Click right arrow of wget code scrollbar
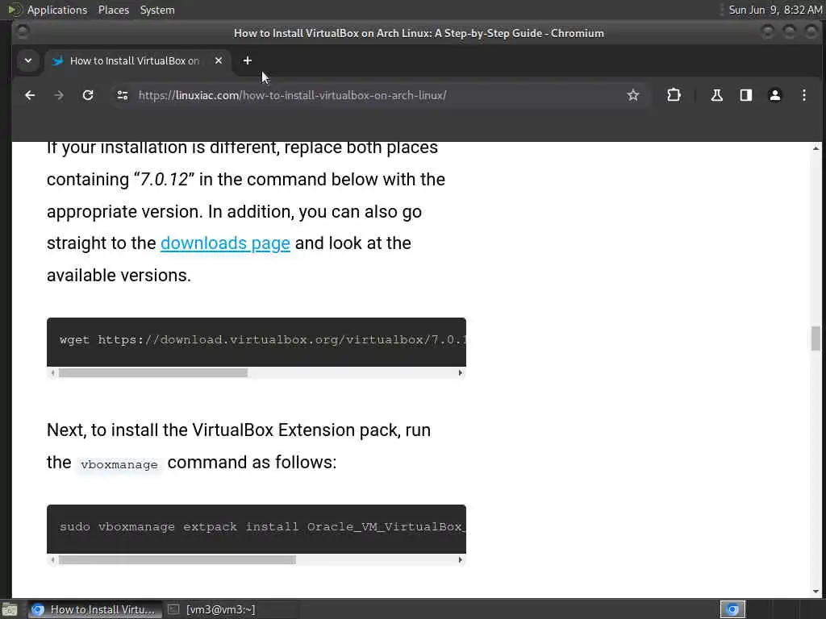 [x=461, y=372]
